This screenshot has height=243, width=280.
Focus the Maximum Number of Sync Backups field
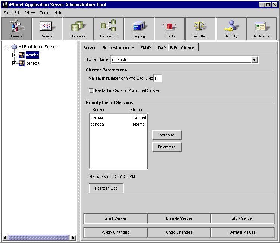[x=158, y=78]
